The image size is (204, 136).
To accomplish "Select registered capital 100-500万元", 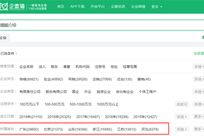I will (x=54, y=104).
